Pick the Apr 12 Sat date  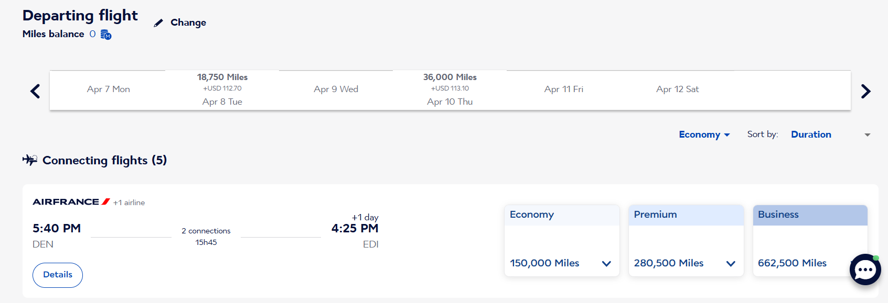[678, 89]
